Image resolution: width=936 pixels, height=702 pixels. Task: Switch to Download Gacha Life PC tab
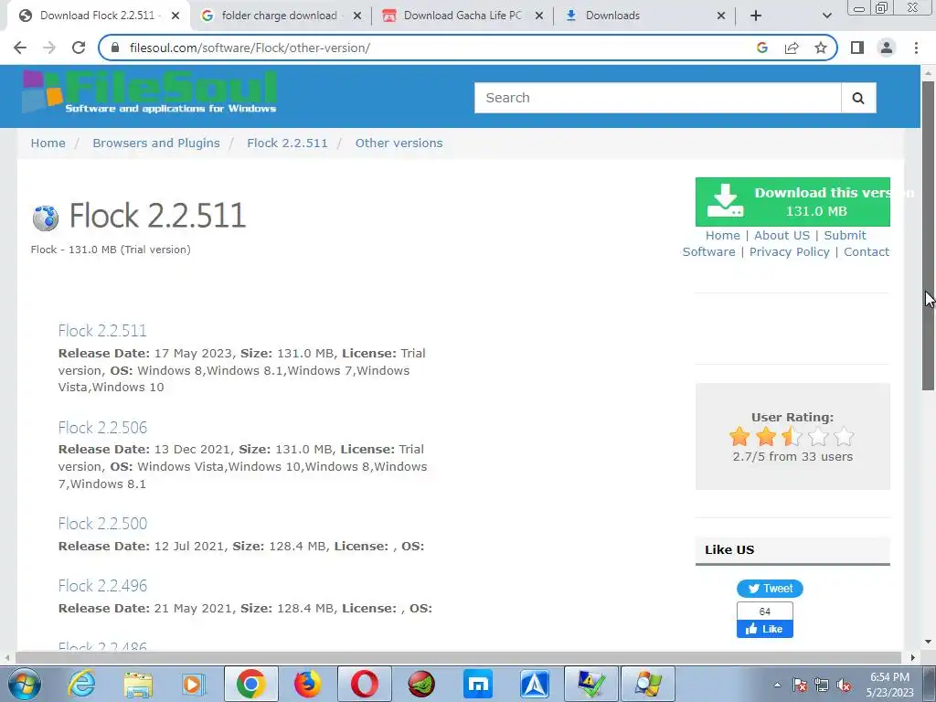click(463, 16)
